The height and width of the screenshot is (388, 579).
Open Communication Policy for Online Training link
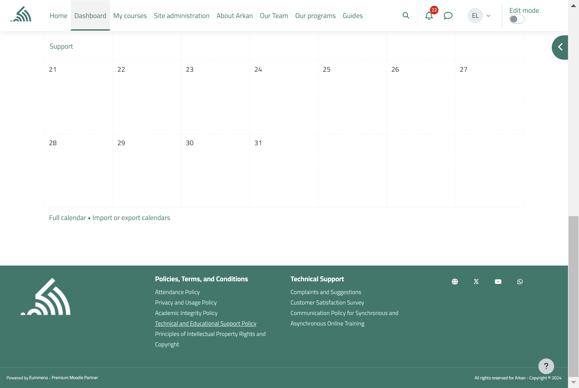coord(344,318)
